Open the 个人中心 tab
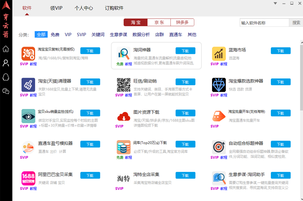303x201 pixels. click(x=84, y=8)
